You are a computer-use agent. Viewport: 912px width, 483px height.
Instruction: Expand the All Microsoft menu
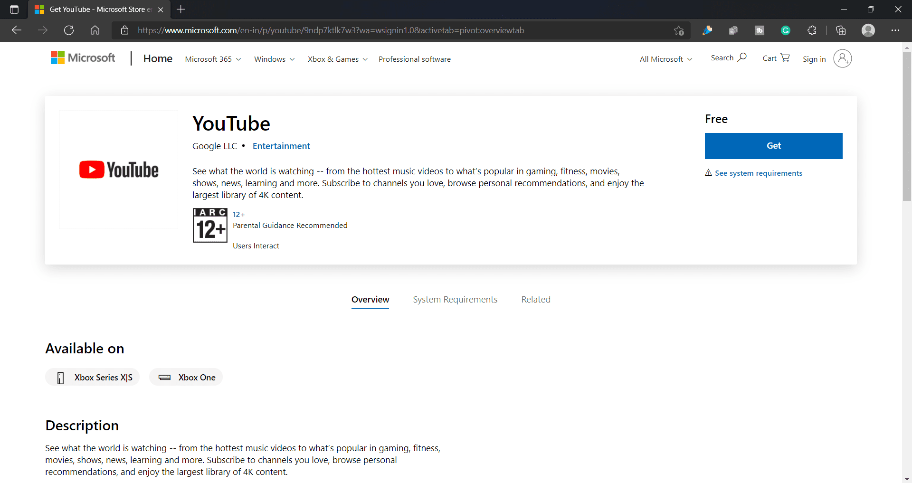point(666,59)
